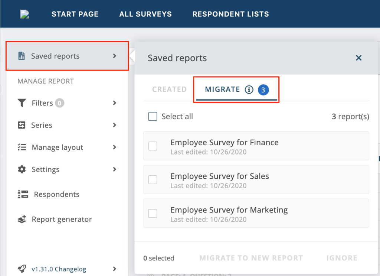Click the blue badge showing 3
380x276 pixels.
click(263, 90)
